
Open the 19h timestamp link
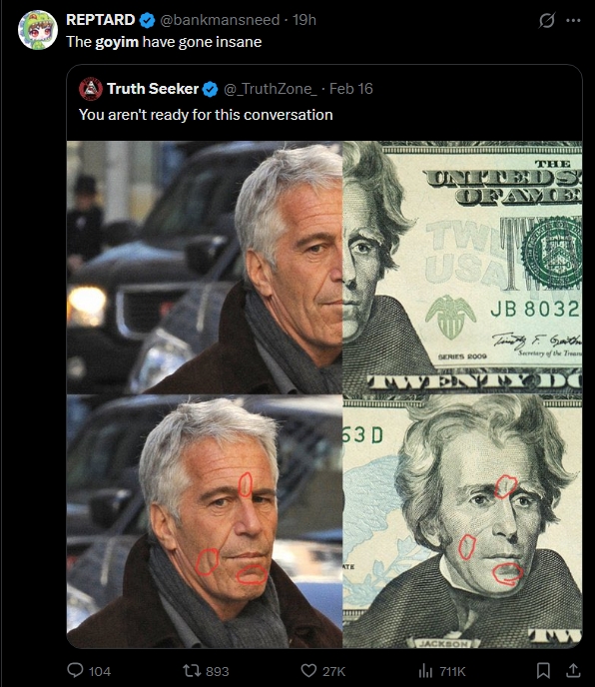[x=304, y=20]
